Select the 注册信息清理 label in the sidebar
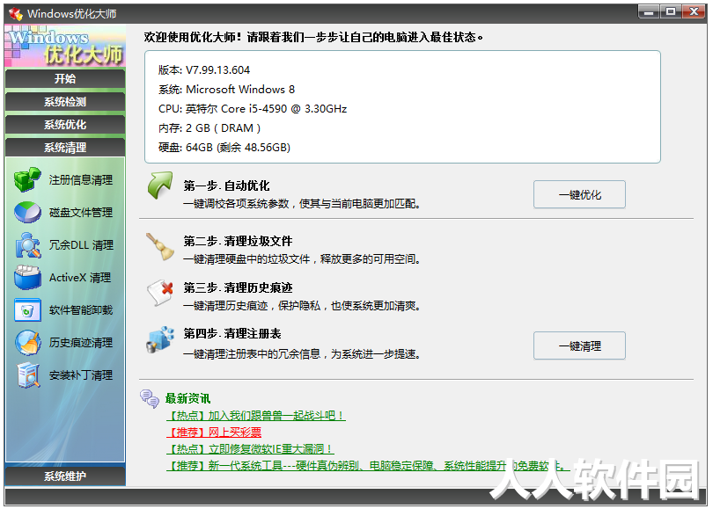The width and height of the screenshot is (713, 509). 81,180
